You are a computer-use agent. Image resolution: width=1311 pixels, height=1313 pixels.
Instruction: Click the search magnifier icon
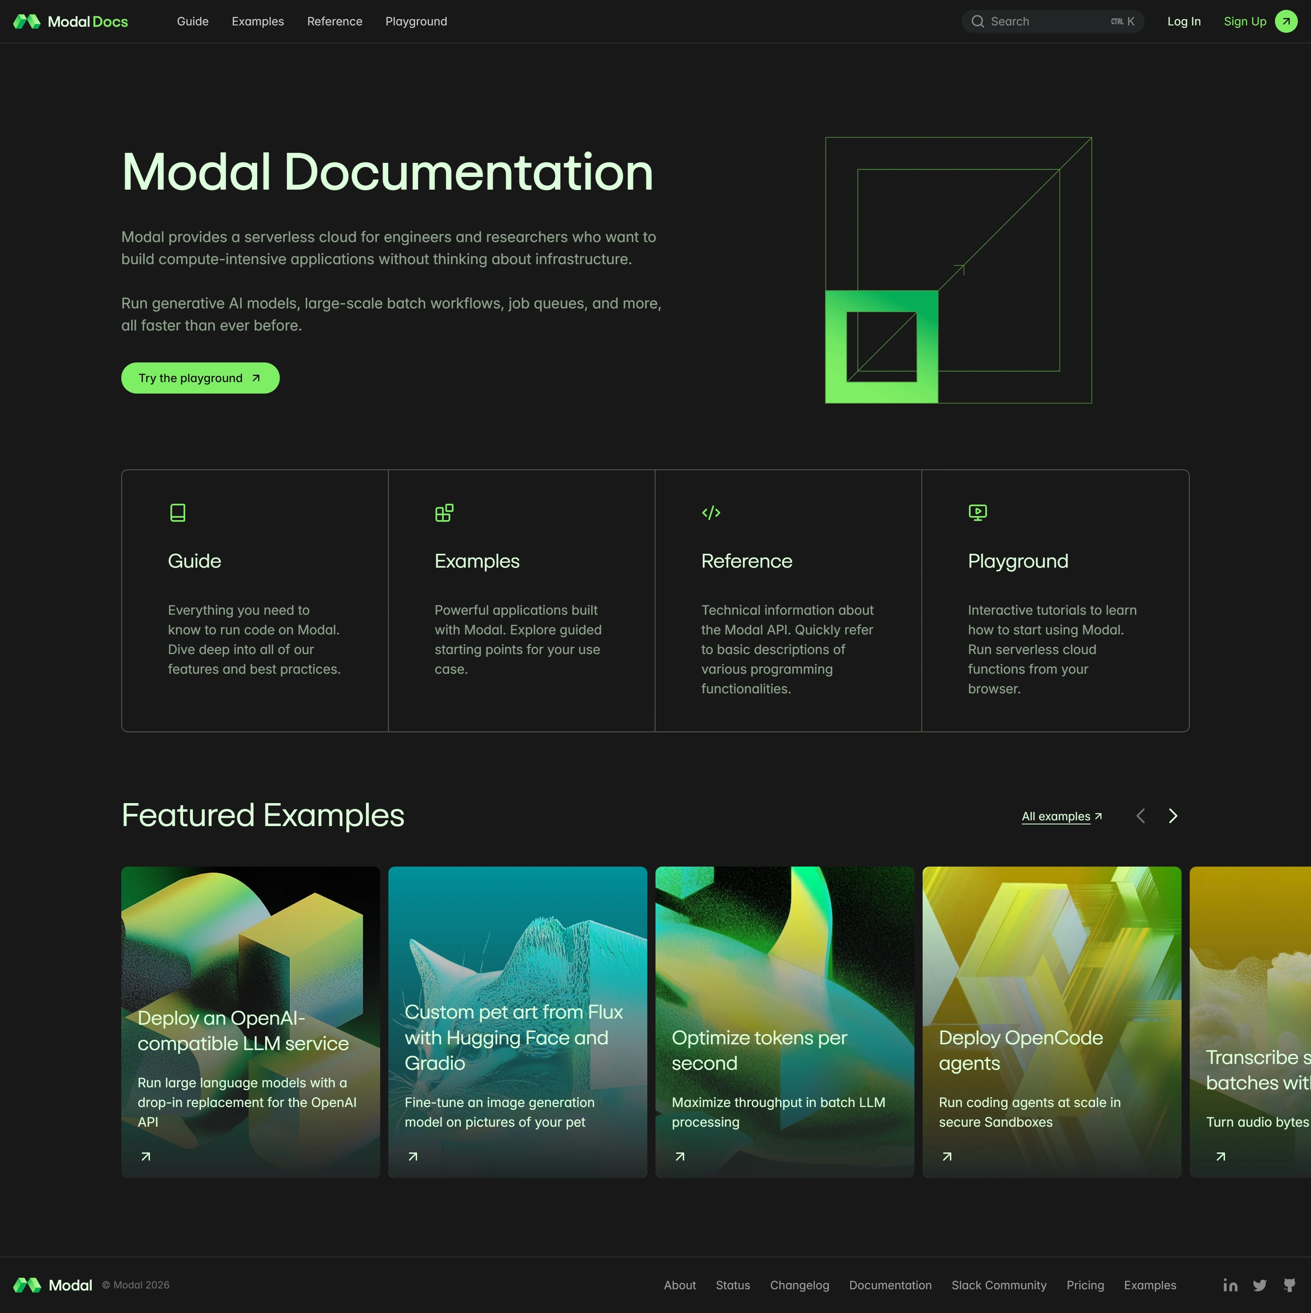[977, 22]
